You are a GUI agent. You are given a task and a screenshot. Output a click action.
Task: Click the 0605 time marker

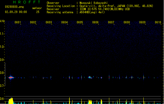click(80, 22)
